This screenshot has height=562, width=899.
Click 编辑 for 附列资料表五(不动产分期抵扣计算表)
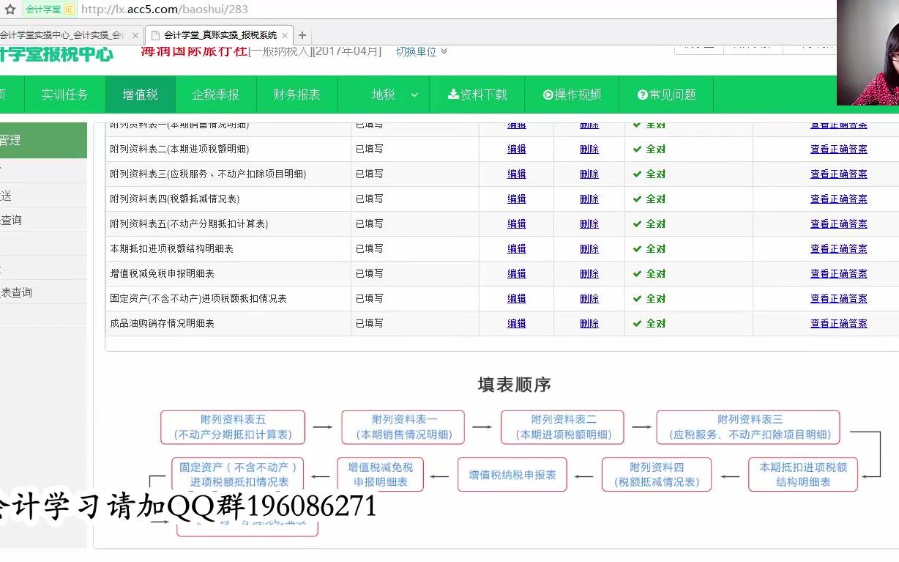[516, 223]
